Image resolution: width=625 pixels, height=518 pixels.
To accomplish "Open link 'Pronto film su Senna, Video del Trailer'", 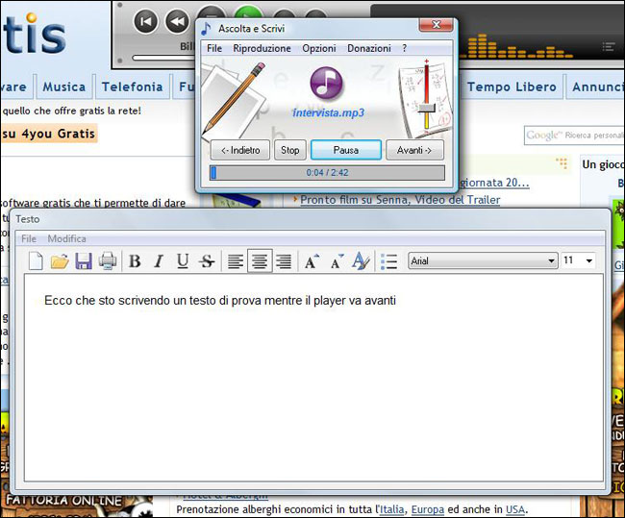I will point(400,200).
